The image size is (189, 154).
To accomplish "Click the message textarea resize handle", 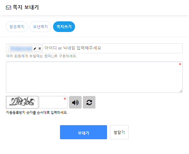I will pyautogui.click(x=181, y=91).
